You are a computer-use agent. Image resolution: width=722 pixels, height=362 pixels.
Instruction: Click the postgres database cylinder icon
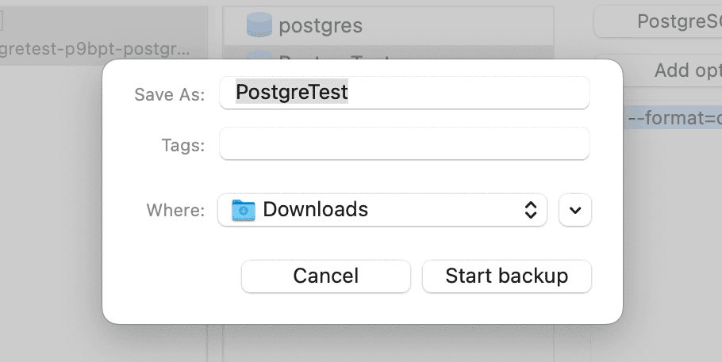pos(259,25)
